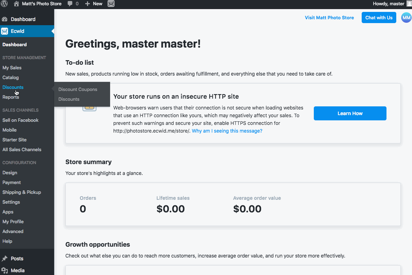Open the Settings menu item

pos(11,202)
